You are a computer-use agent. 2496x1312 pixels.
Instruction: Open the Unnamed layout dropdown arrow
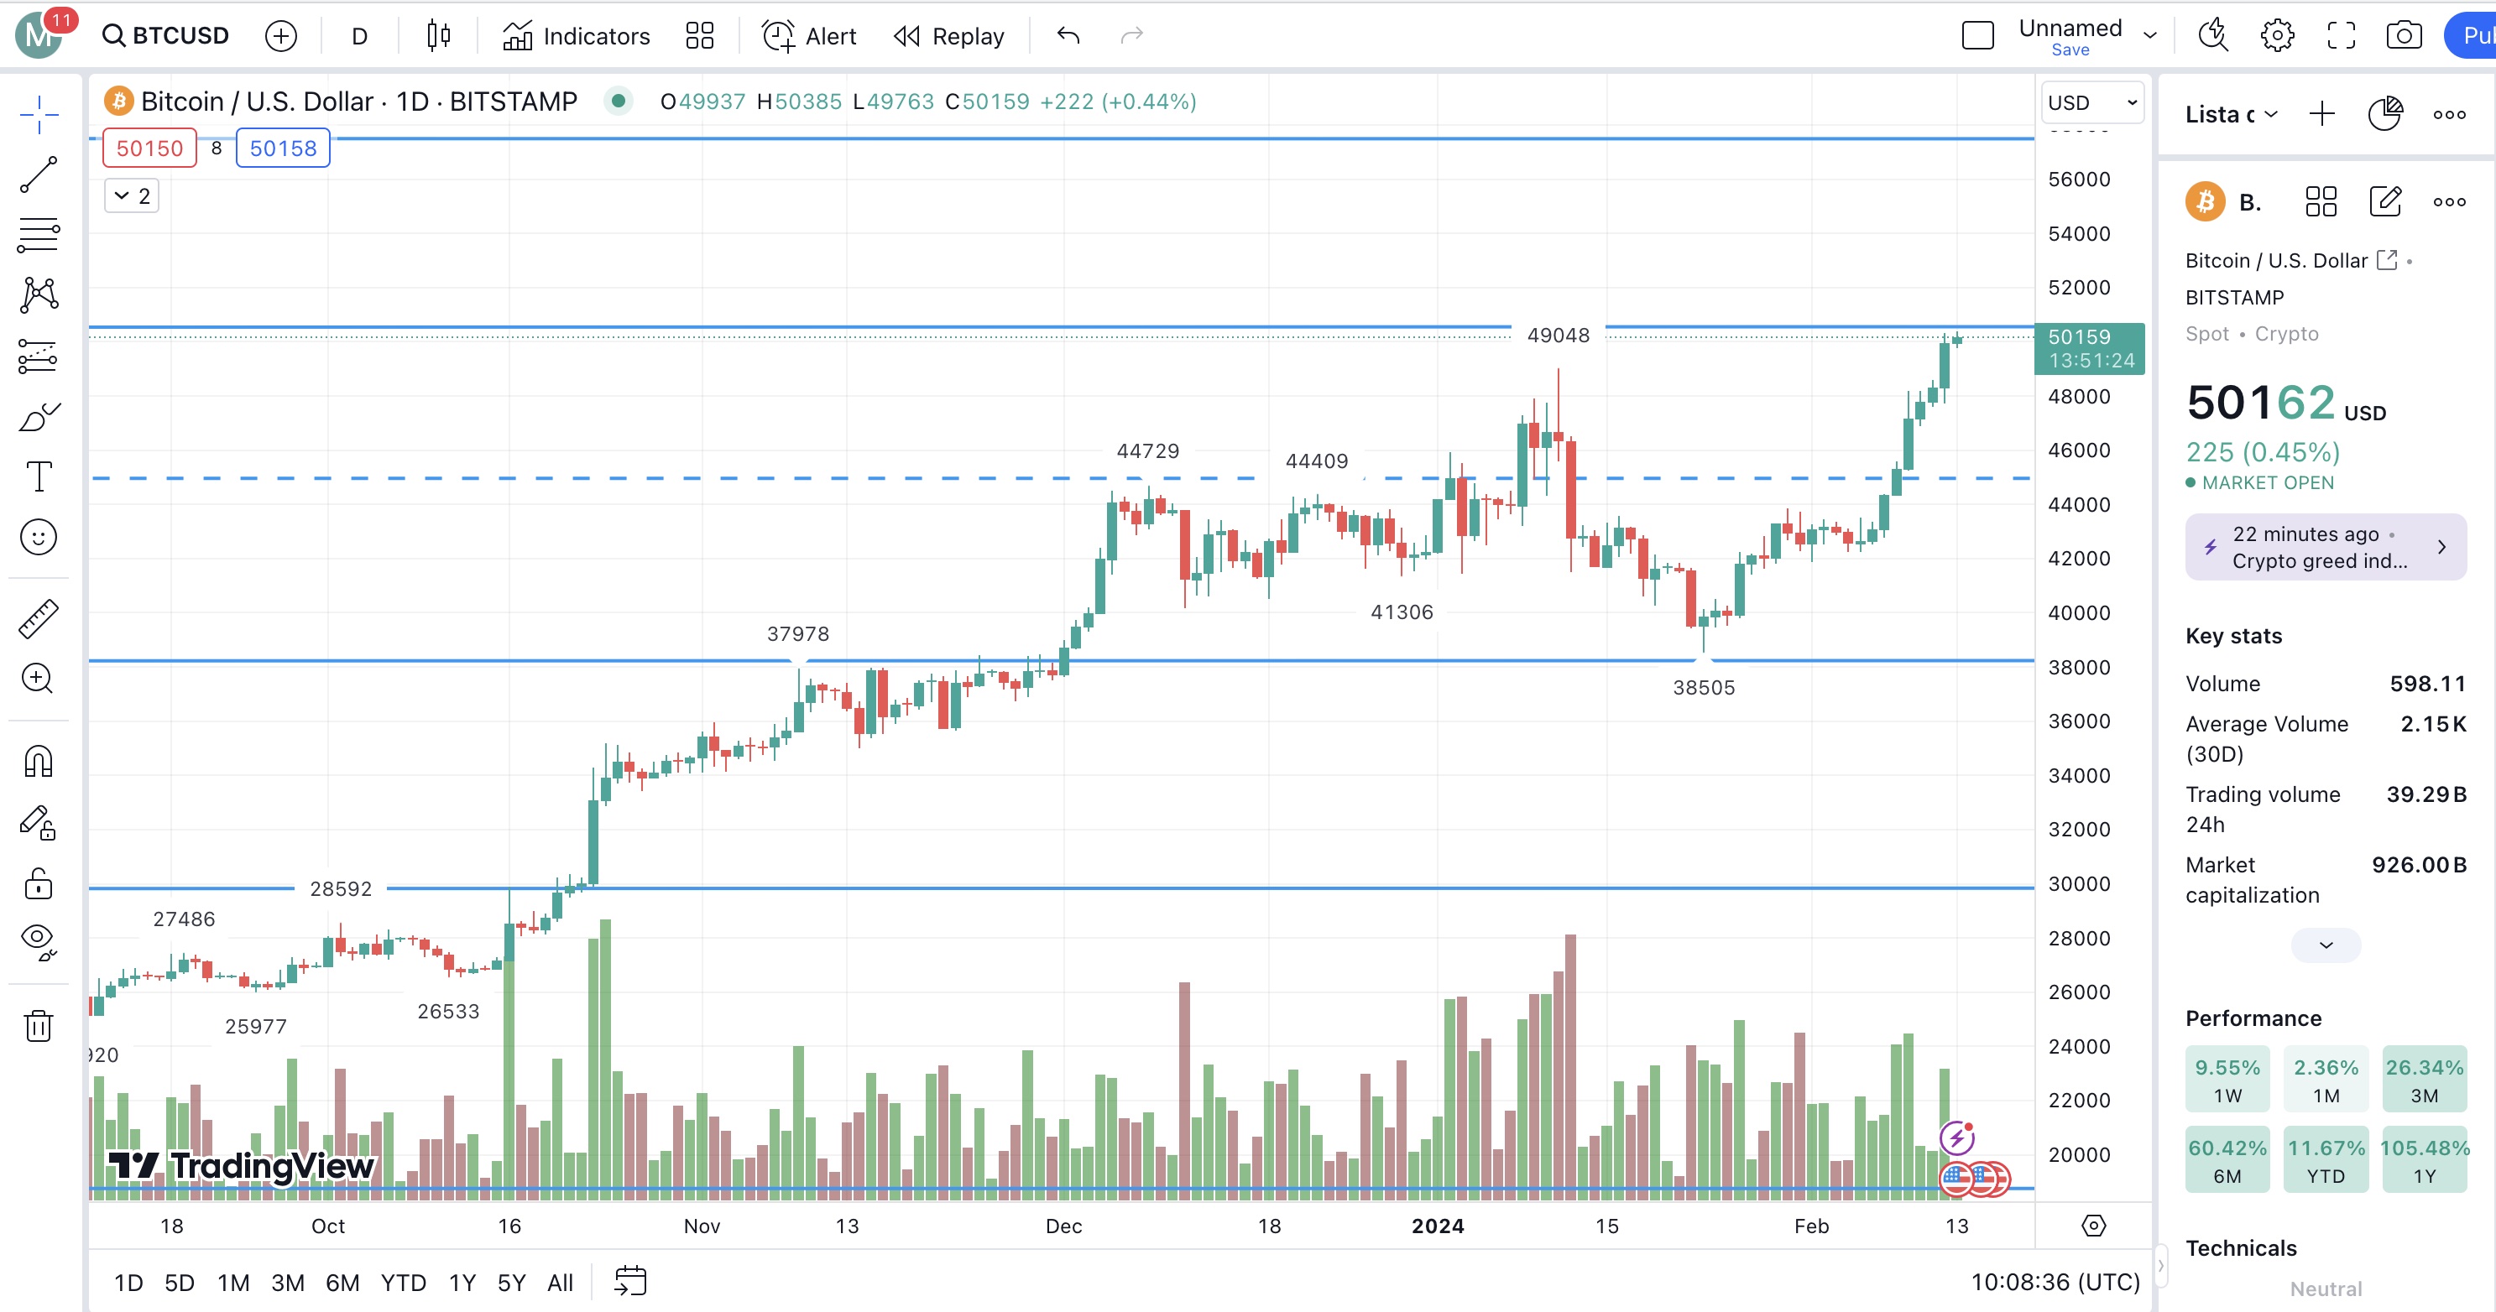(2150, 36)
